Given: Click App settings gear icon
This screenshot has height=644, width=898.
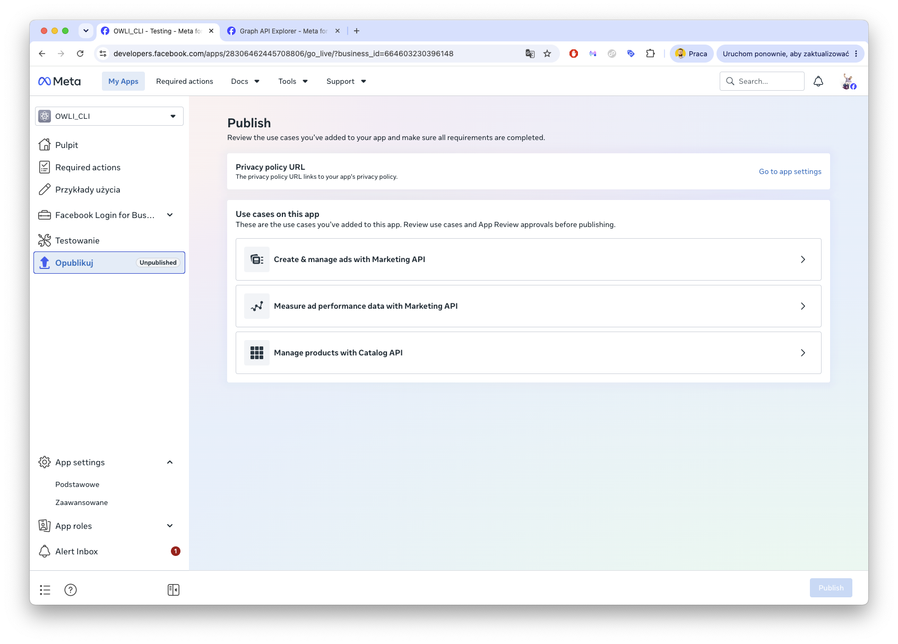Looking at the screenshot, I should 45,462.
